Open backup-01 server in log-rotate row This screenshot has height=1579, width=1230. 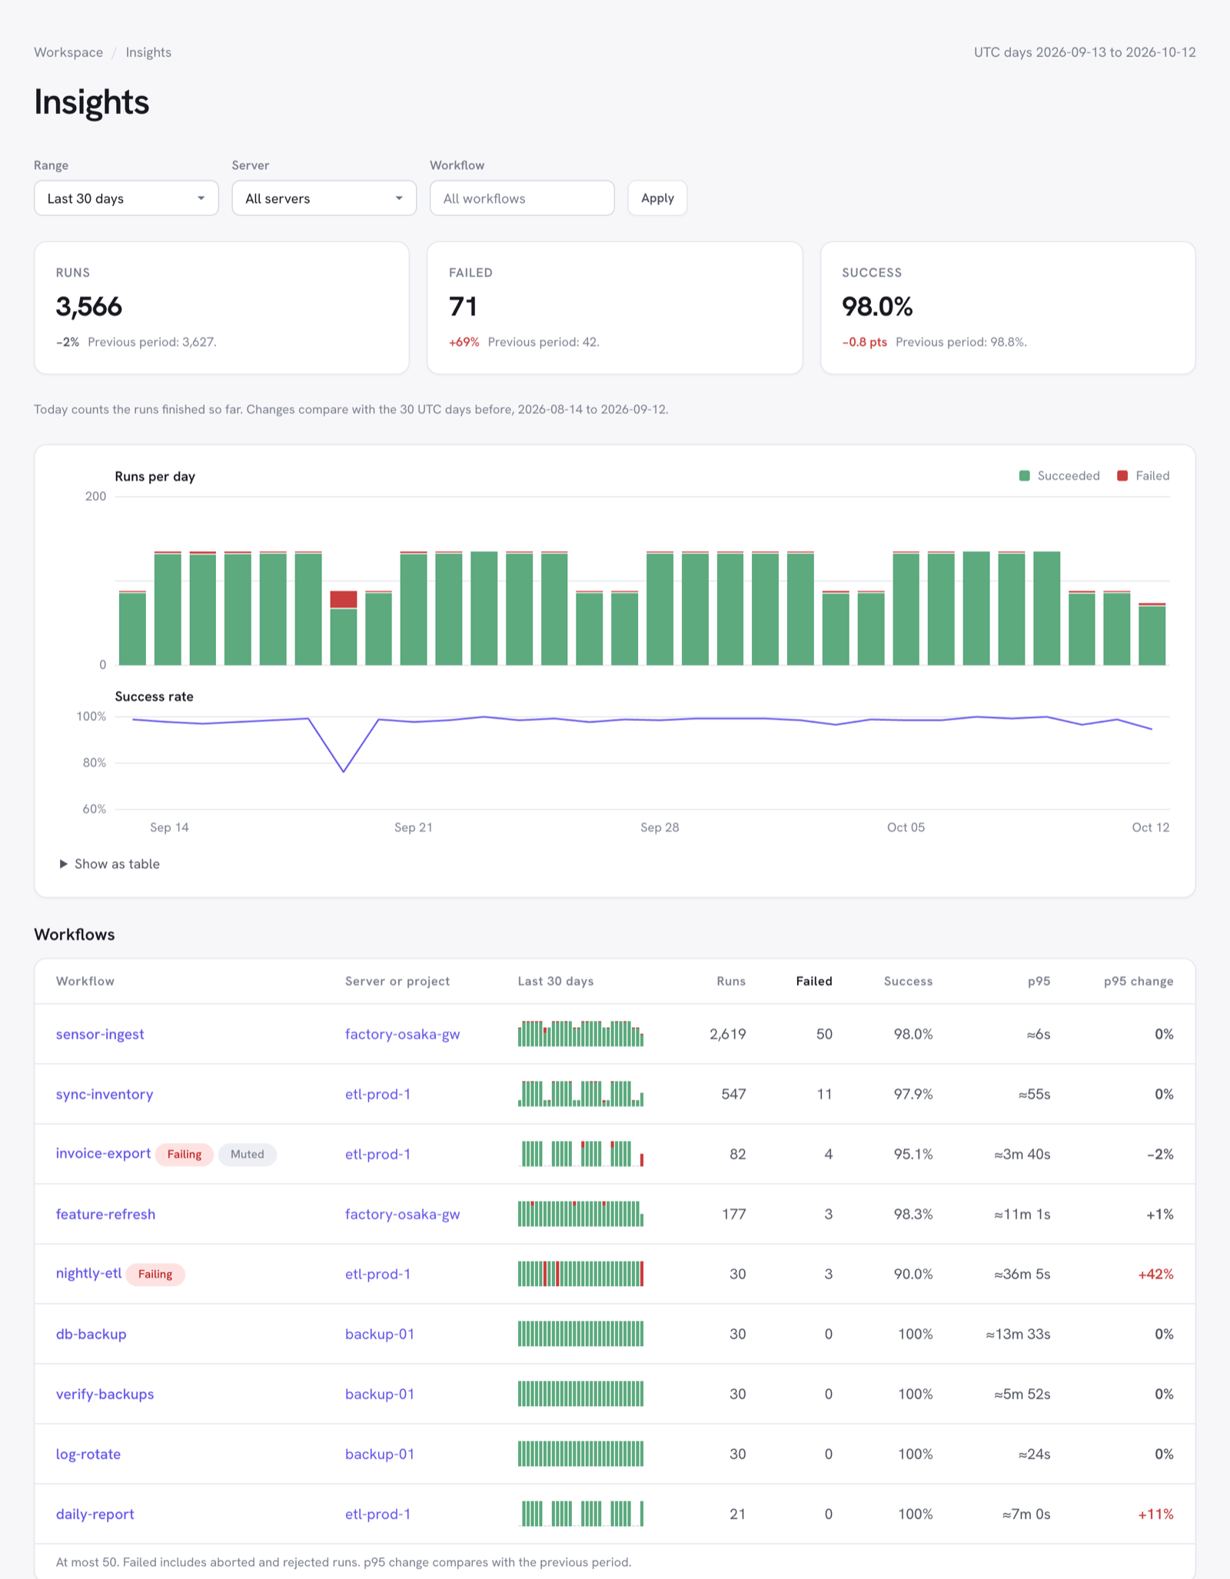click(x=380, y=1454)
